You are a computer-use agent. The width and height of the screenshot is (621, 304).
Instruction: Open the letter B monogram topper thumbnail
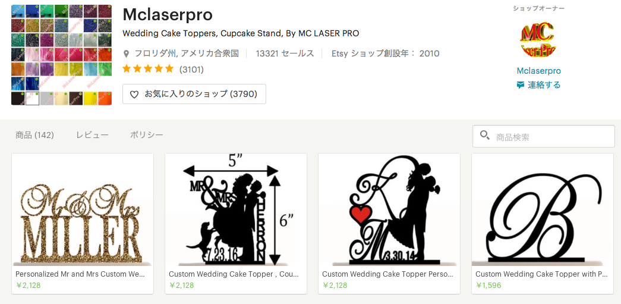click(x=543, y=209)
